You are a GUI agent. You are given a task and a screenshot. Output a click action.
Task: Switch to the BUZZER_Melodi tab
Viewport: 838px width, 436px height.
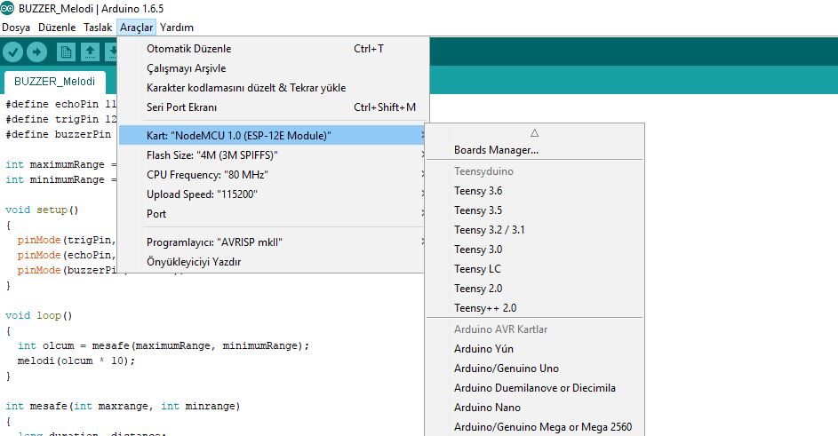54,82
